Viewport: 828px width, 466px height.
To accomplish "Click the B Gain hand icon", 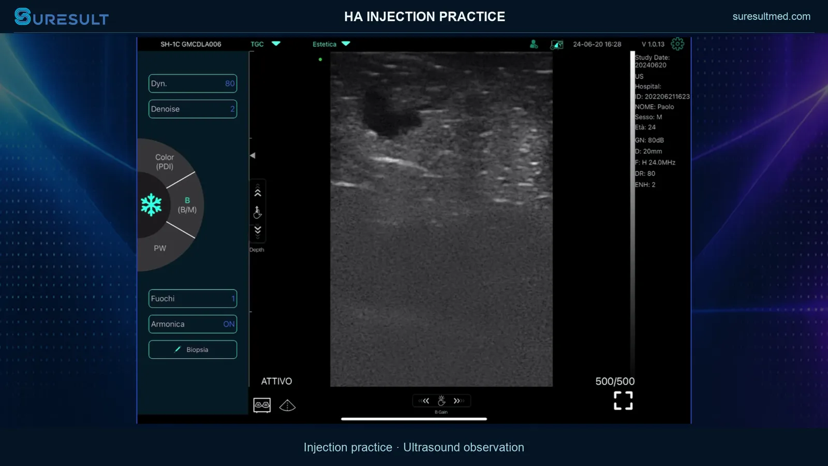I will tap(441, 400).
